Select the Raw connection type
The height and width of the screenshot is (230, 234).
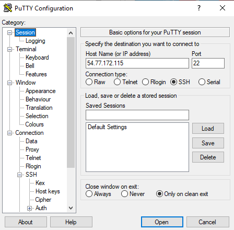pos(89,82)
